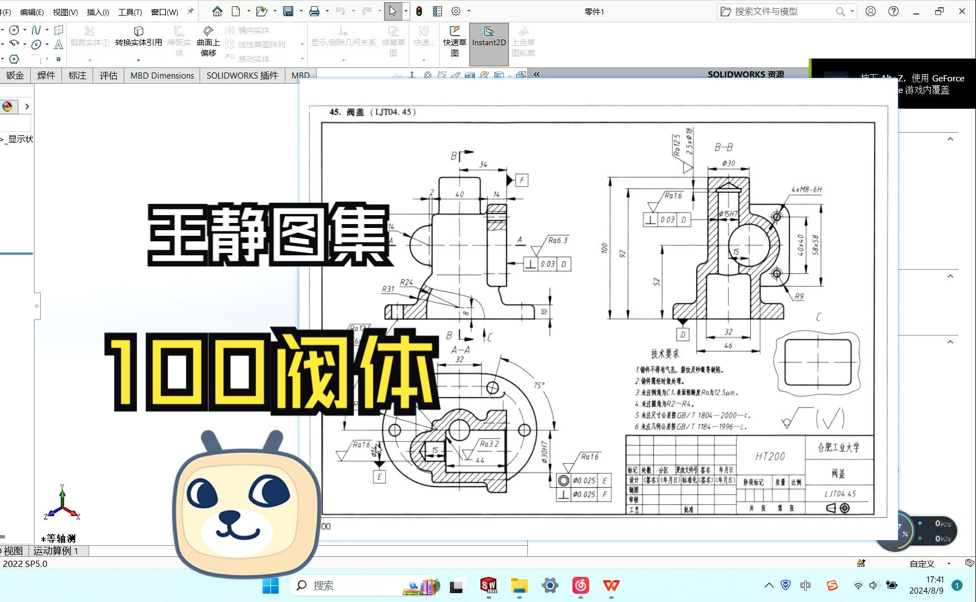This screenshot has width=976, height=602.
Task: Open File Properties list icon
Action: click(x=438, y=11)
